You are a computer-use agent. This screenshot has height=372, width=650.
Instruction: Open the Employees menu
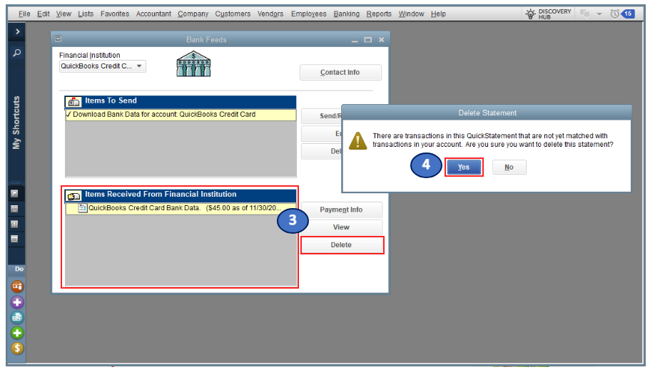tap(308, 14)
